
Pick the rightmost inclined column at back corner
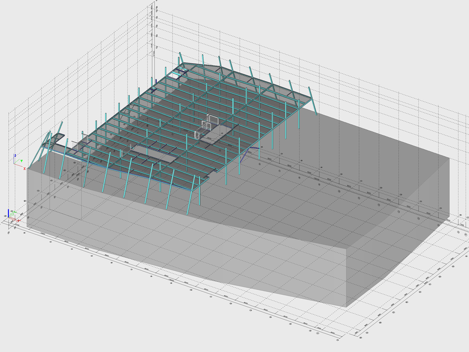[x=313, y=102]
